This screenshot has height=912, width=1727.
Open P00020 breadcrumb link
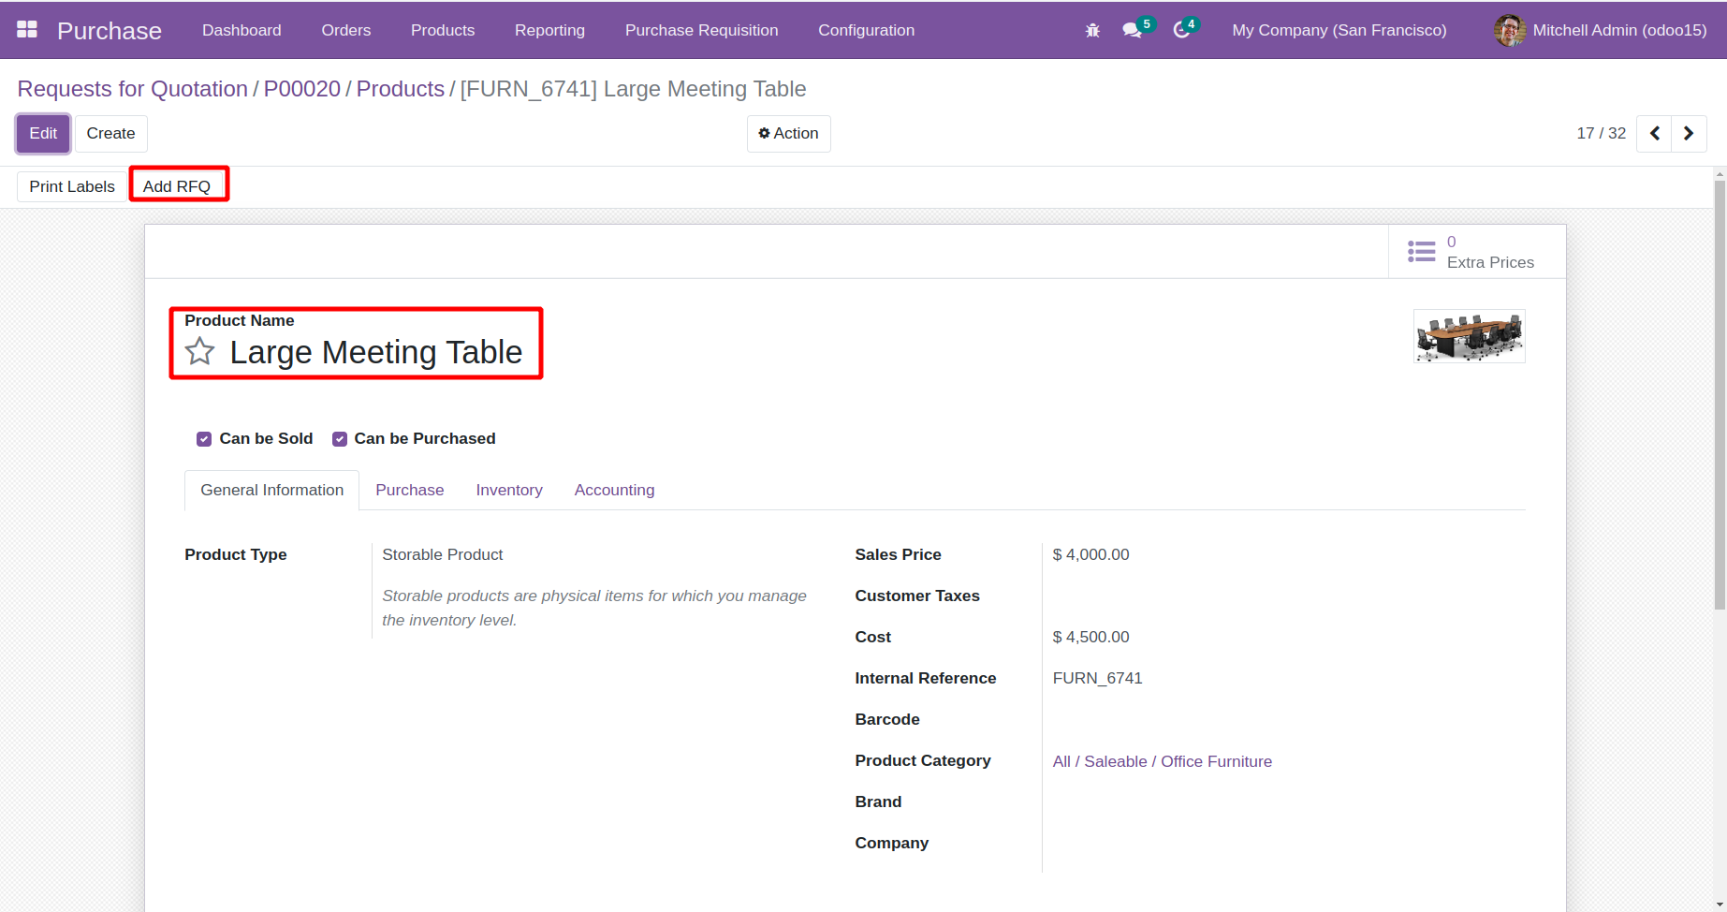click(301, 89)
